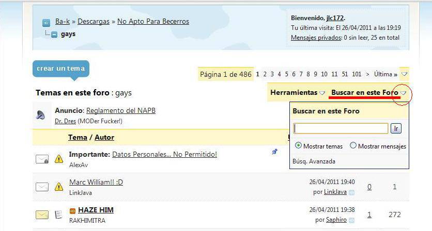Image resolution: width=432 pixels, height=231 pixels.
Task: Open No Apto Para Becerros breadcrumb link
Action: [153, 22]
